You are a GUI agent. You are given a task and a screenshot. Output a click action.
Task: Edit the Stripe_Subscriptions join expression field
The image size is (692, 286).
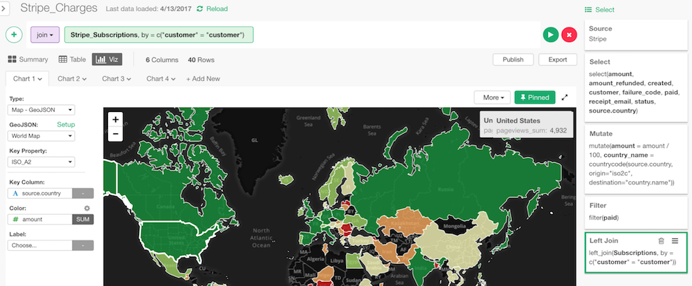(159, 35)
